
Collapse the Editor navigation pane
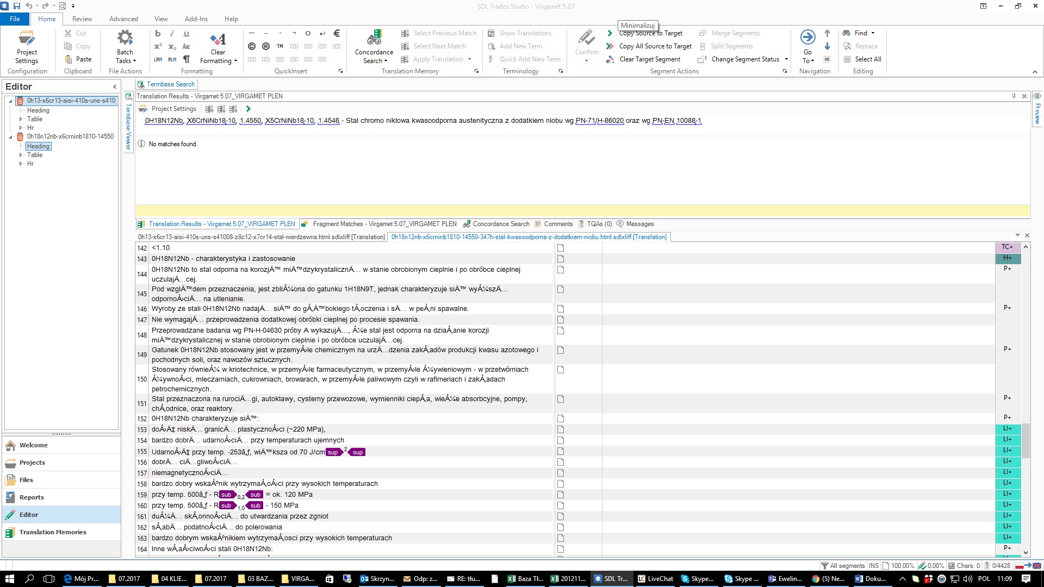point(115,87)
